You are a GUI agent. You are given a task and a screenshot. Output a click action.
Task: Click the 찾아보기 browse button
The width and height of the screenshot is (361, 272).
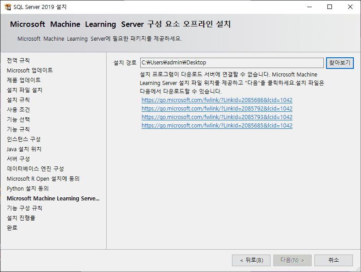[340, 63]
